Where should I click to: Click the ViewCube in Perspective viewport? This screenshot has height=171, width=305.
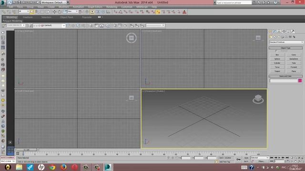[x=258, y=99]
